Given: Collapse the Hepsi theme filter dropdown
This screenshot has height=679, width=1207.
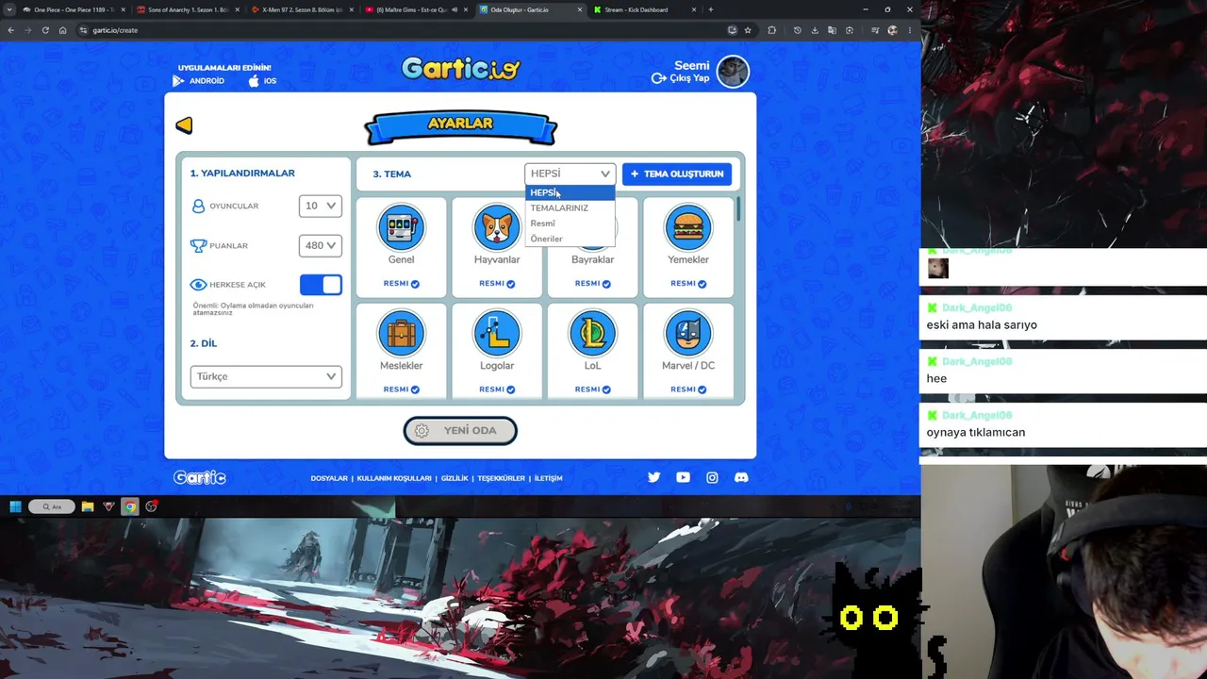Looking at the screenshot, I should (x=570, y=174).
